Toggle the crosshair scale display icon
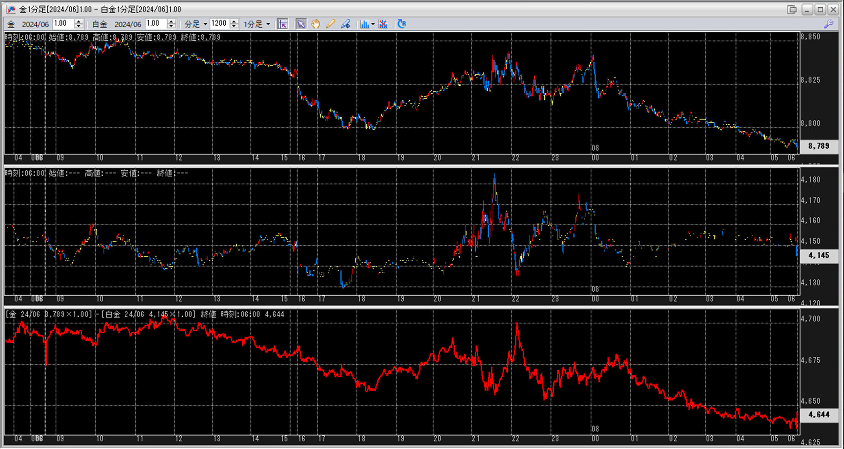The height and width of the screenshot is (449, 844). [283, 24]
